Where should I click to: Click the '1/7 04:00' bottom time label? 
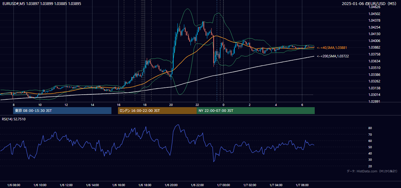click(x=276, y=185)
